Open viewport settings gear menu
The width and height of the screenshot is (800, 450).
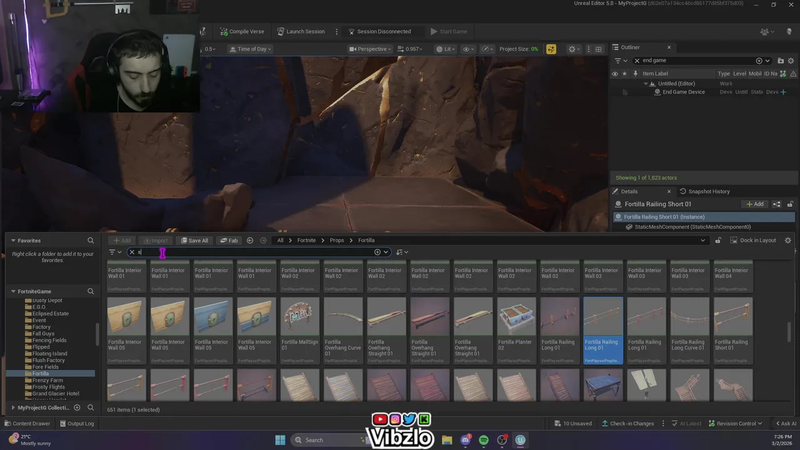(573, 49)
